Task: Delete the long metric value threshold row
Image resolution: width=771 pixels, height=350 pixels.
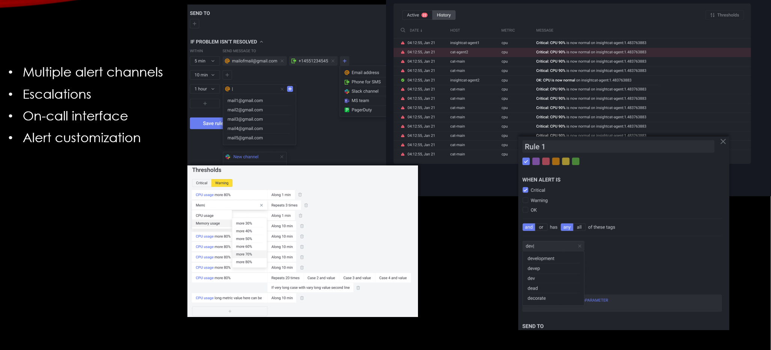Action: [x=302, y=298]
